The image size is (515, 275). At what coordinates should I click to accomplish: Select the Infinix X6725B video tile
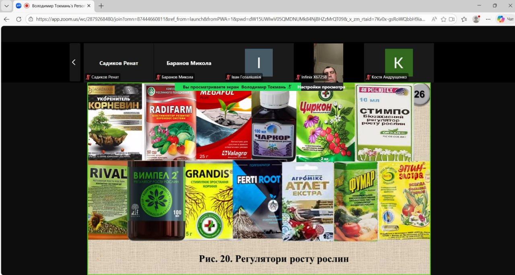tap(328, 62)
